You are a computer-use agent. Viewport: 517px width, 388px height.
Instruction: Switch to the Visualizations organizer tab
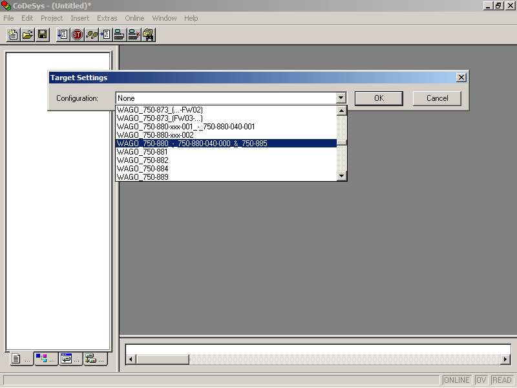(x=70, y=359)
